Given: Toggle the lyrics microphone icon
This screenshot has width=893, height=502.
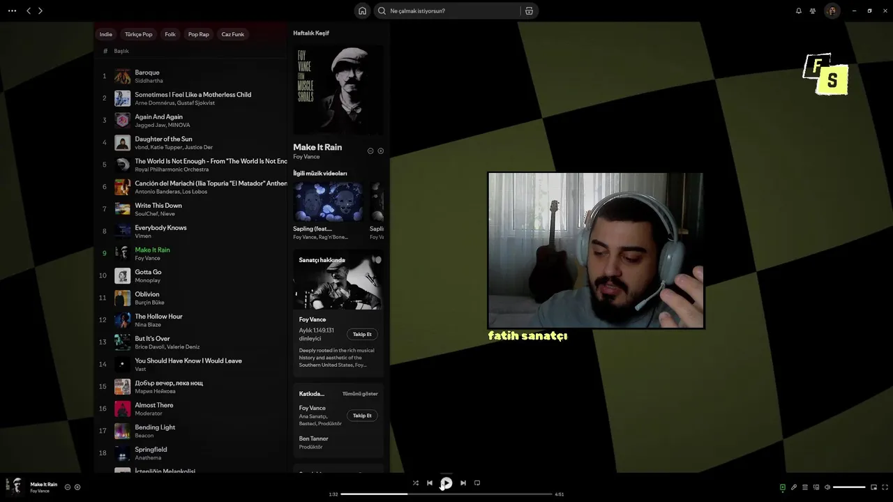Looking at the screenshot, I should pos(794,487).
